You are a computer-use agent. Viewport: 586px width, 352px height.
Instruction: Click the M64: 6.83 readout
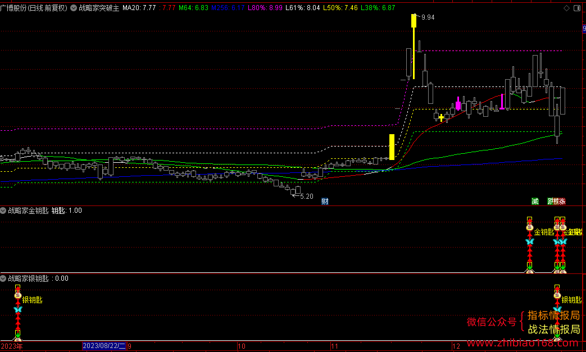pos(194,8)
